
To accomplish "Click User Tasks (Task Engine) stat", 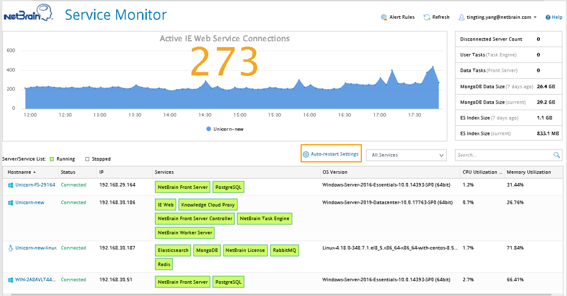I will point(509,55).
